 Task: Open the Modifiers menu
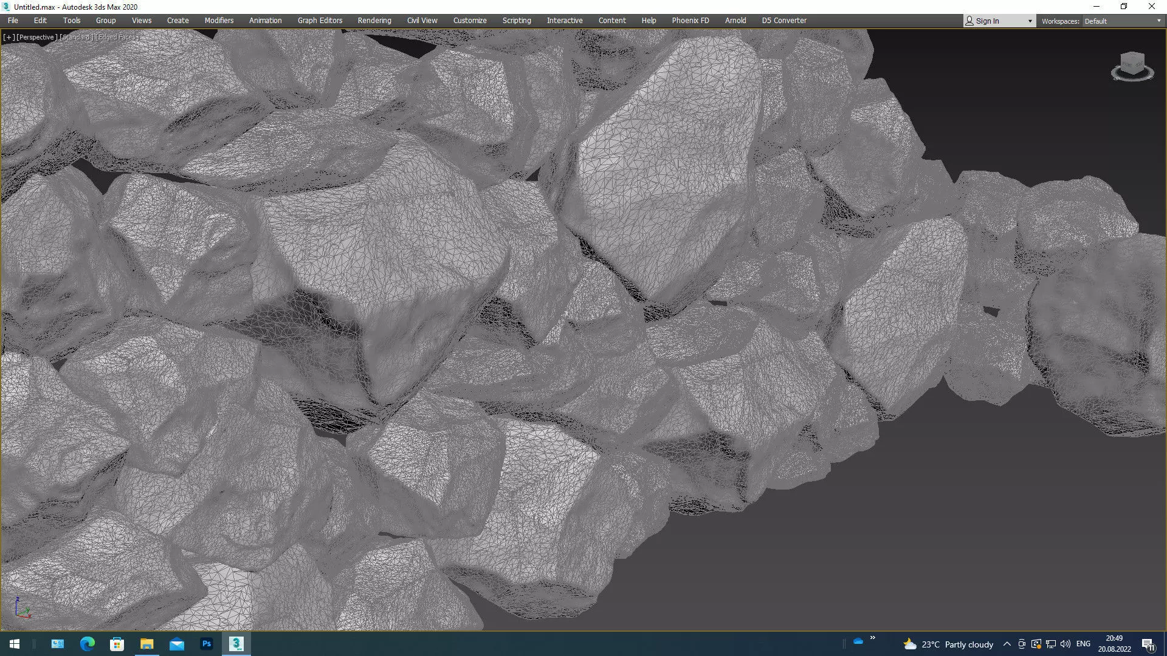219,20
